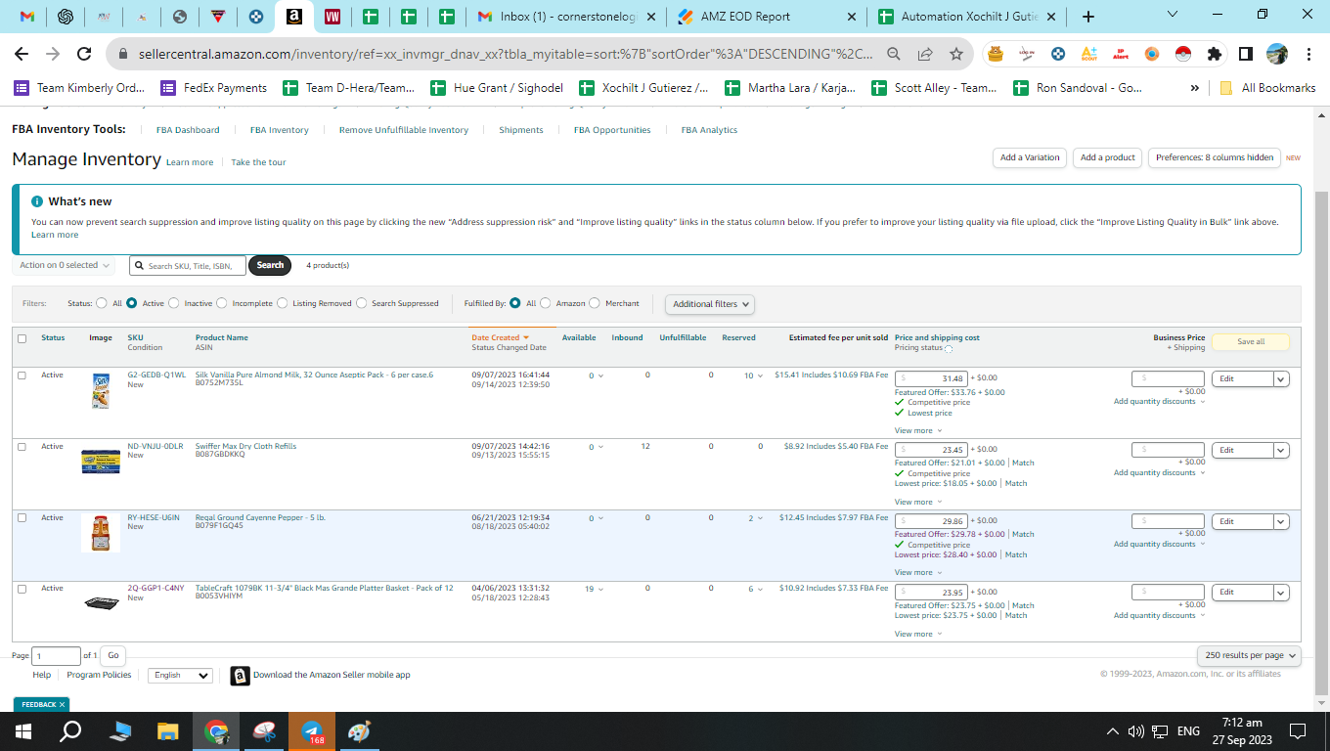Open the IP Alert extension
The width and height of the screenshot is (1330, 751).
click(x=1121, y=54)
